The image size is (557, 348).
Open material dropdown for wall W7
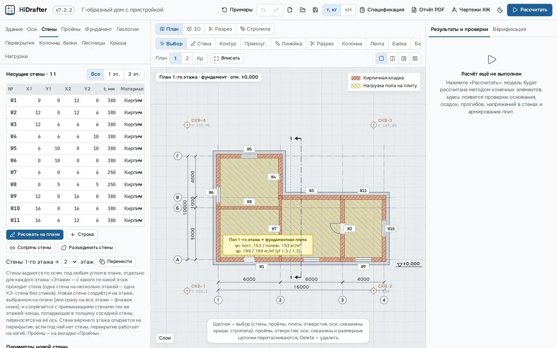133,173
